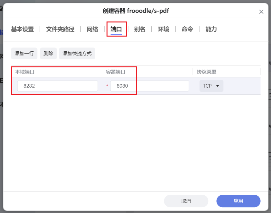Expand the TCP protocol dropdown

[211, 86]
